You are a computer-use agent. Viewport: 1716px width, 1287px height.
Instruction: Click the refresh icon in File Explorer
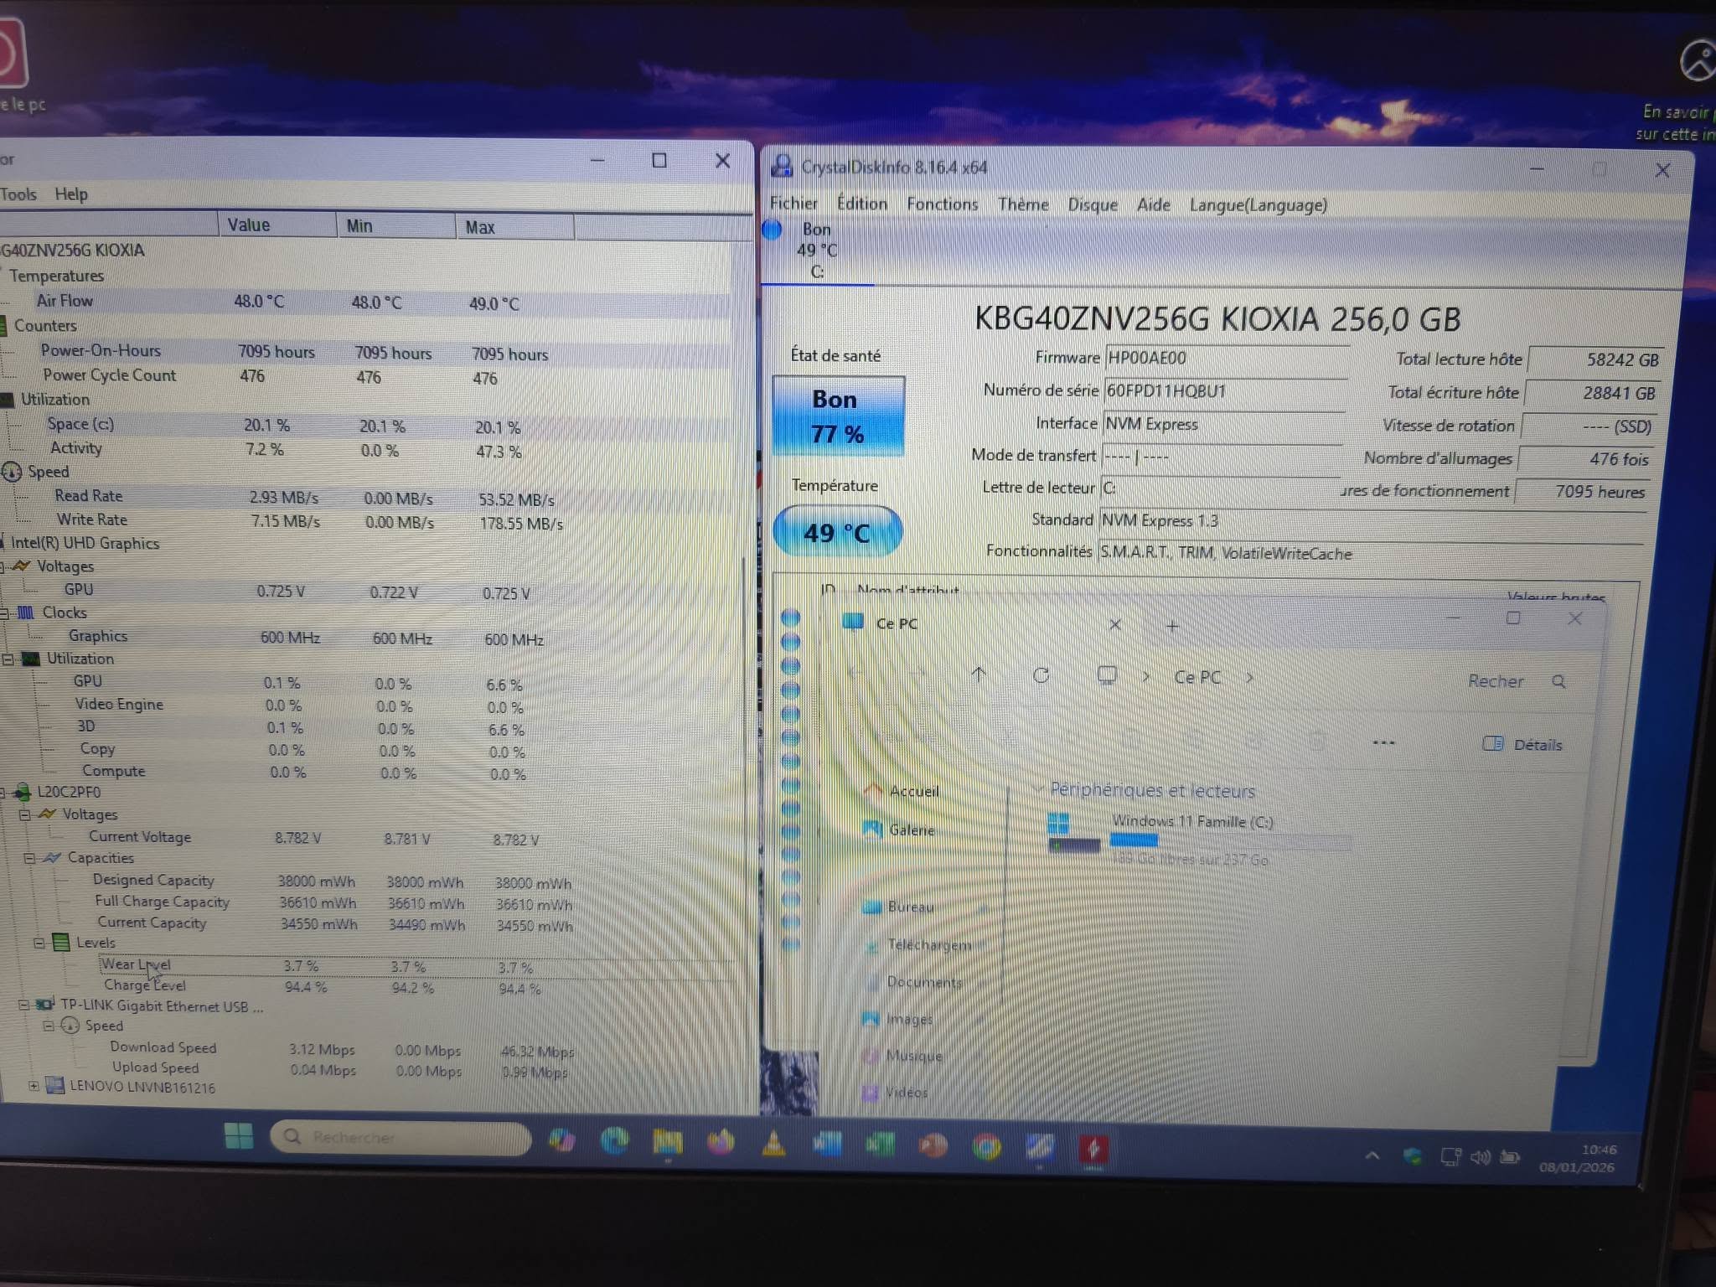(x=1041, y=675)
